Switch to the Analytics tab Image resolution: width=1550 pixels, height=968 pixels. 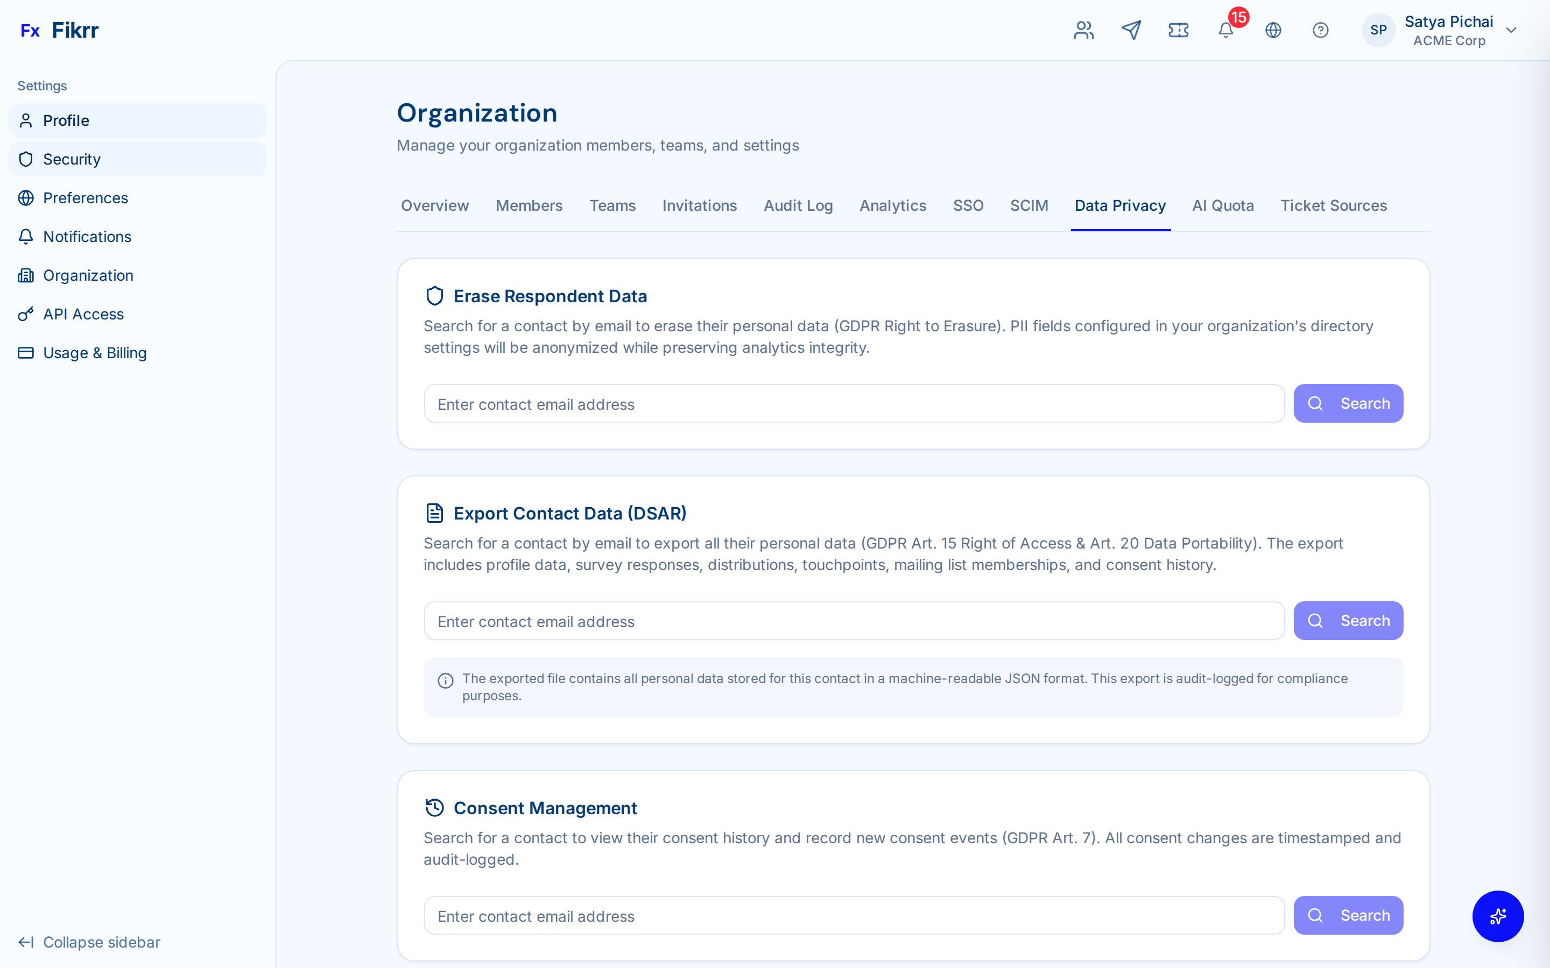[x=892, y=205]
